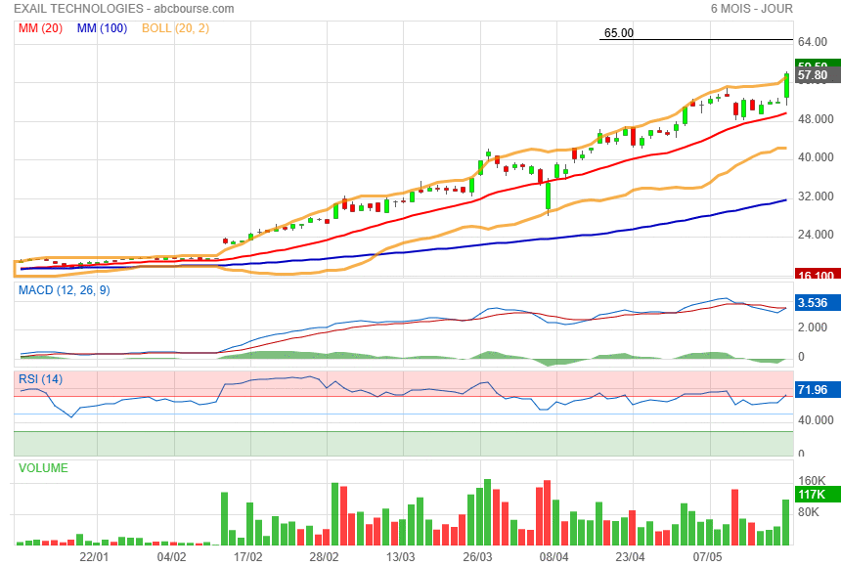This screenshot has height=567, width=841.
Task: Click the red 16.100 low price tag
Action: 817,273
